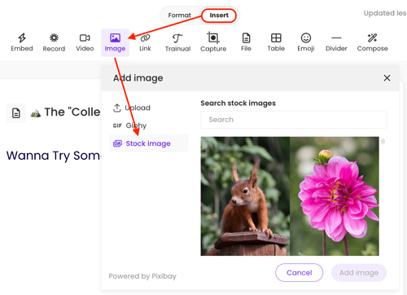
Task: Insert a Video from the toolbar
Action: [x=85, y=42]
